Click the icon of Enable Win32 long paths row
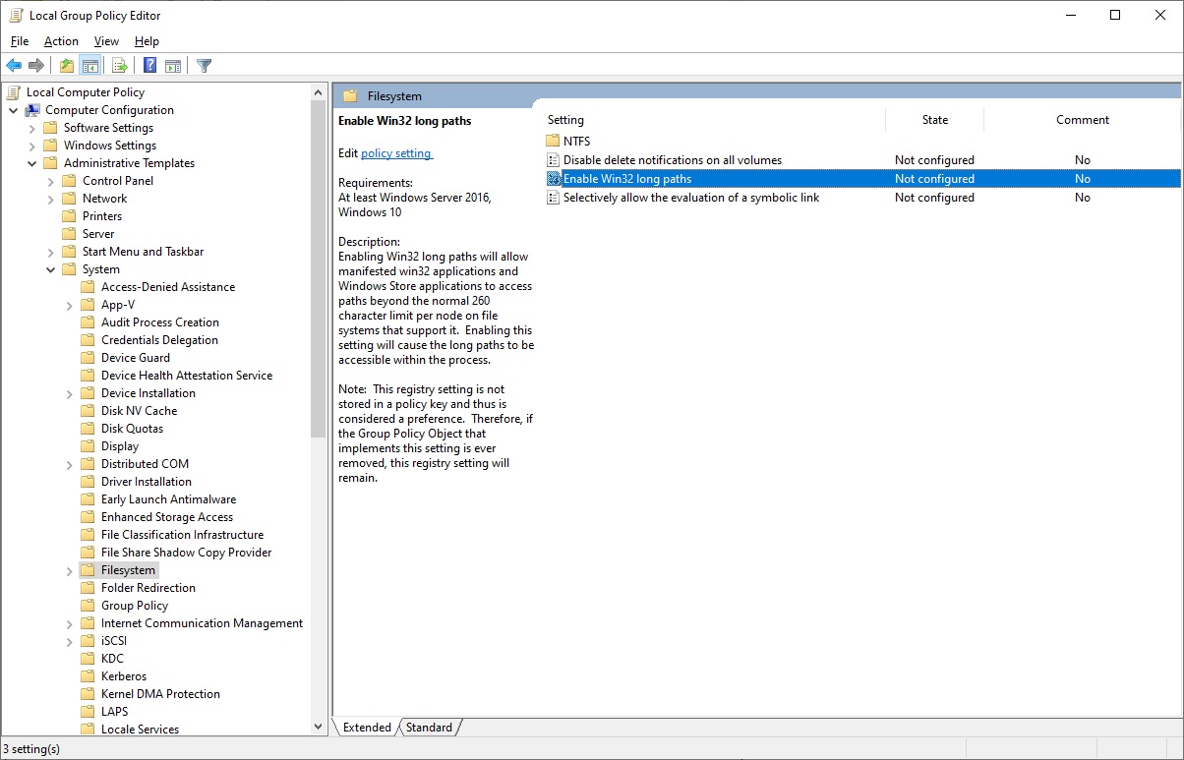Image resolution: width=1184 pixels, height=760 pixels. click(553, 179)
